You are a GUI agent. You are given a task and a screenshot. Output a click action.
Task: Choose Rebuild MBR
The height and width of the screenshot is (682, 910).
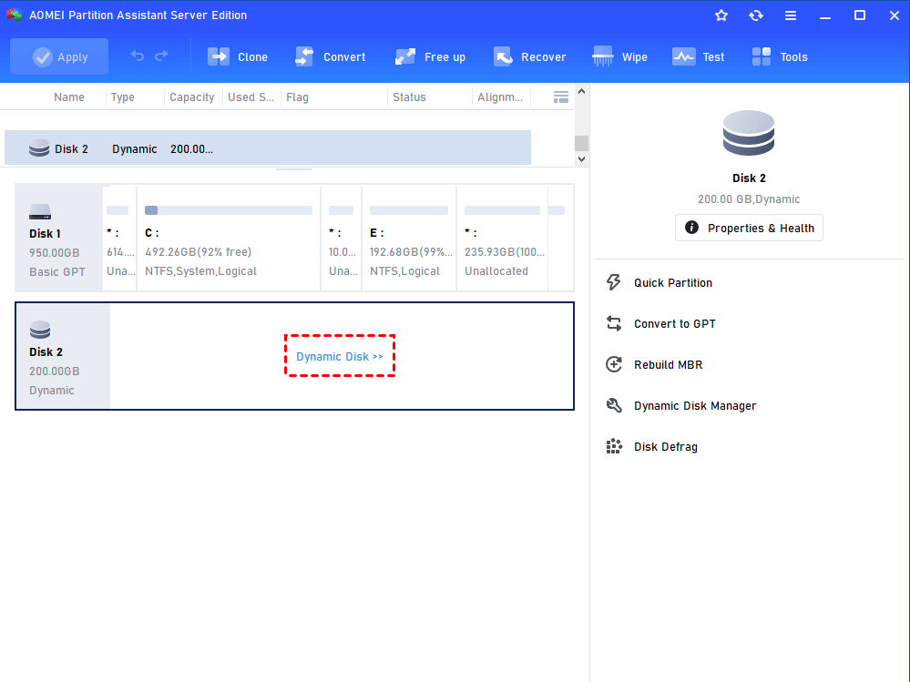tap(668, 365)
